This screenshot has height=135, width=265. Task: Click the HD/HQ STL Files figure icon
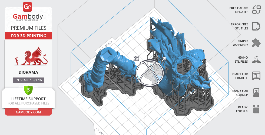coord(256,59)
